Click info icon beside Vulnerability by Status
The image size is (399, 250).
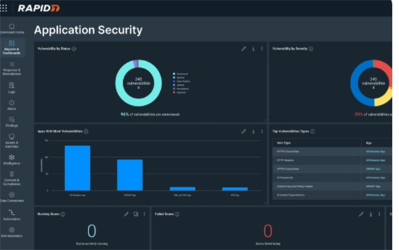(74, 49)
